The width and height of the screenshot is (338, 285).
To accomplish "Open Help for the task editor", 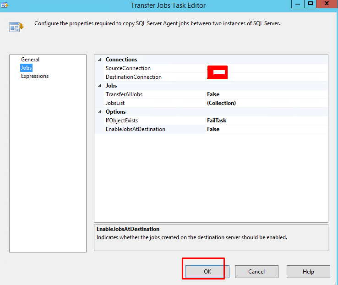I will click(x=308, y=272).
